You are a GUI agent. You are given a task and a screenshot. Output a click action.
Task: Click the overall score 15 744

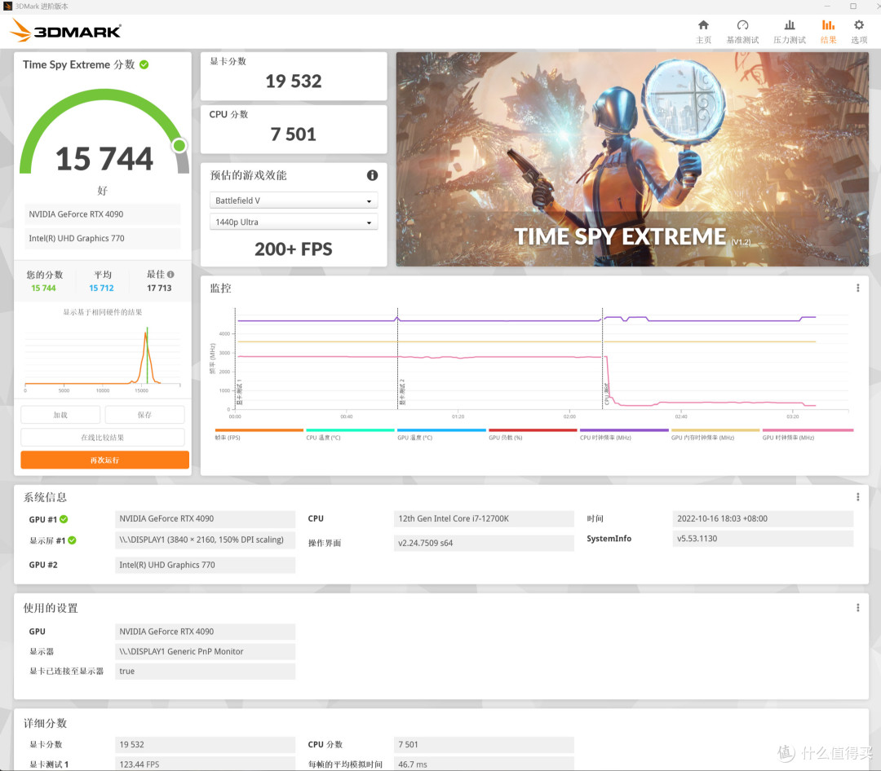click(104, 158)
